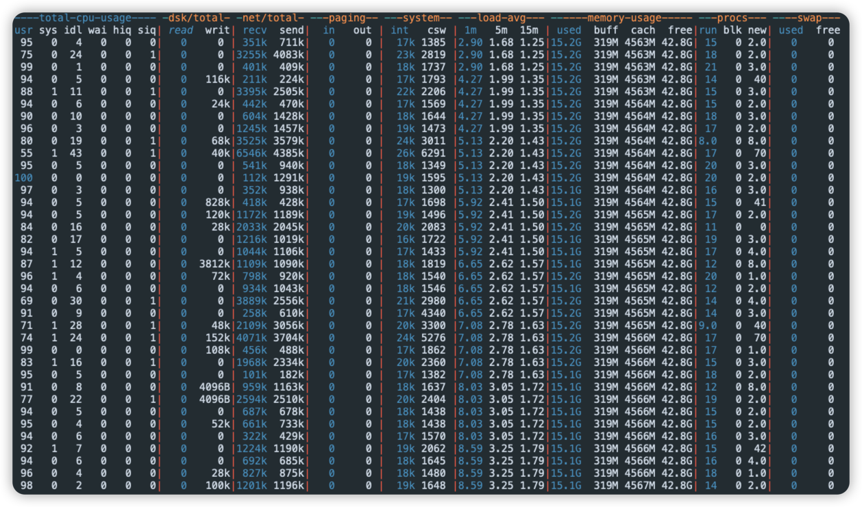This screenshot has height=507, width=862.
Task: Select the 1m load column header
Action: click(x=471, y=30)
